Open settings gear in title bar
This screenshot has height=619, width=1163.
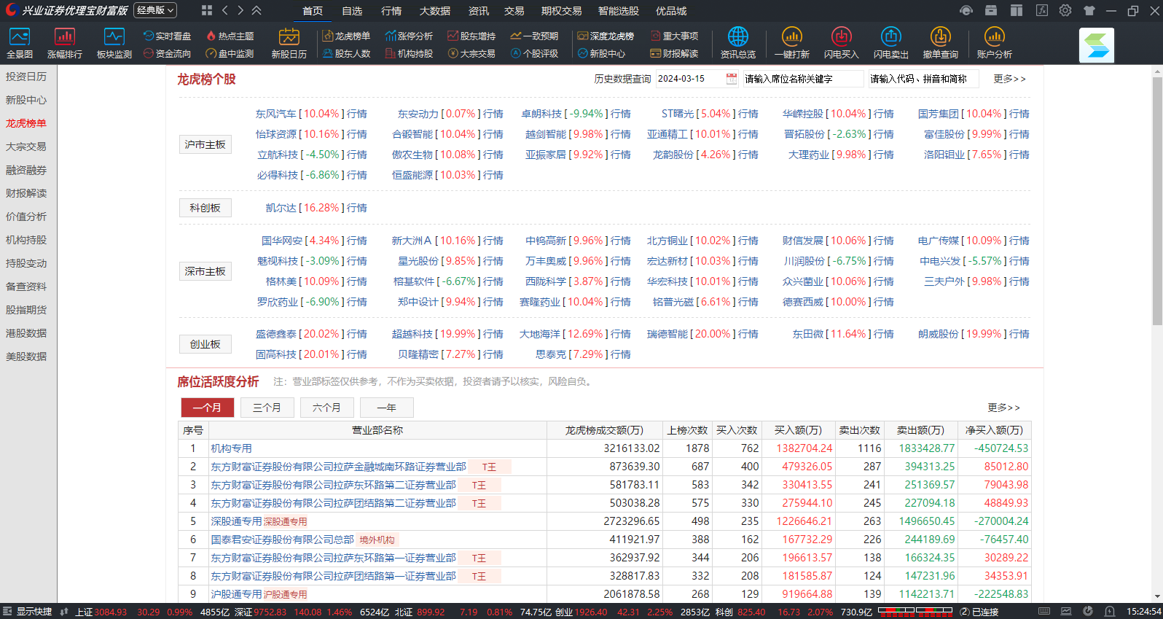click(1065, 10)
